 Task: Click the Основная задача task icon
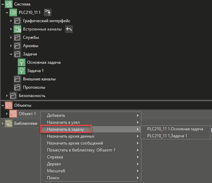pos(22,62)
